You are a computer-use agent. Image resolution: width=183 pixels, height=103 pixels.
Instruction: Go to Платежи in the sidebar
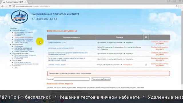click(x=18, y=35)
